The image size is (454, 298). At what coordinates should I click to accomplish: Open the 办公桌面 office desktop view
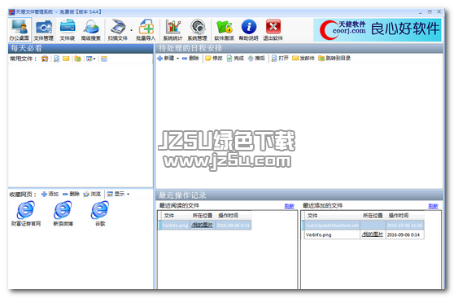(20, 30)
